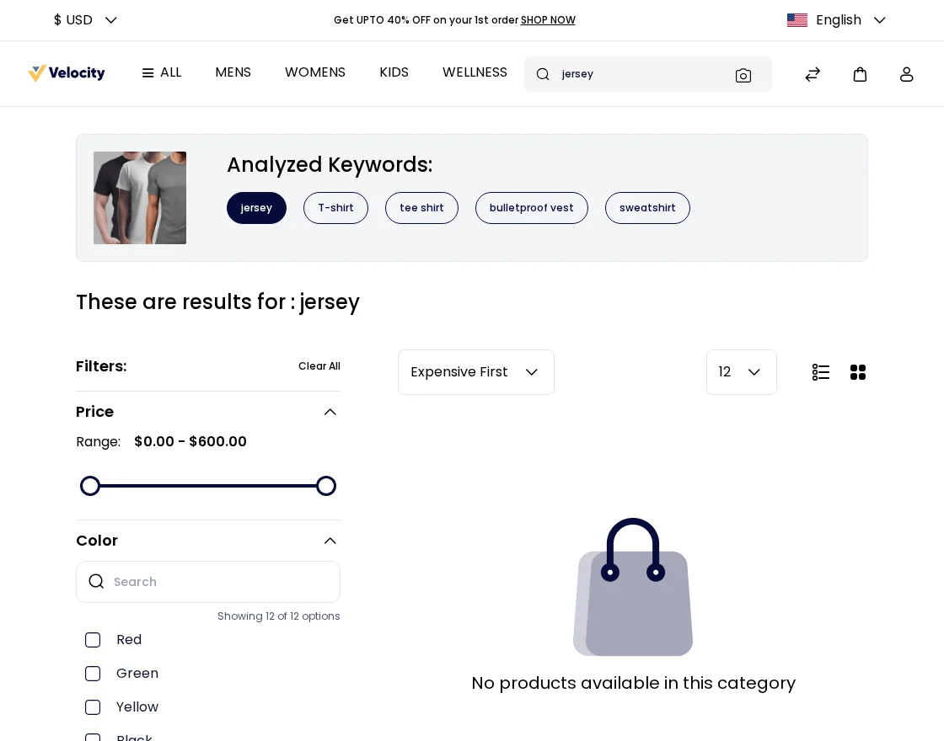
Task: Open the WELLNESS menu
Action: pos(475,72)
